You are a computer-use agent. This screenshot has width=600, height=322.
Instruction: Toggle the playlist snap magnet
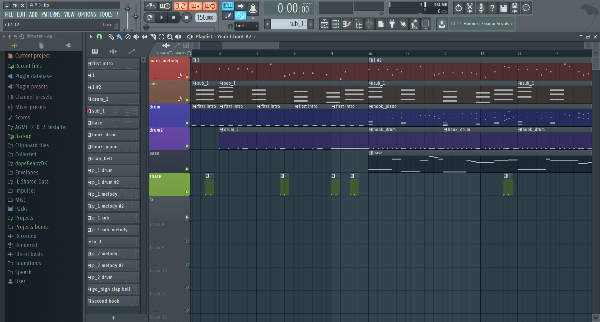click(x=99, y=37)
